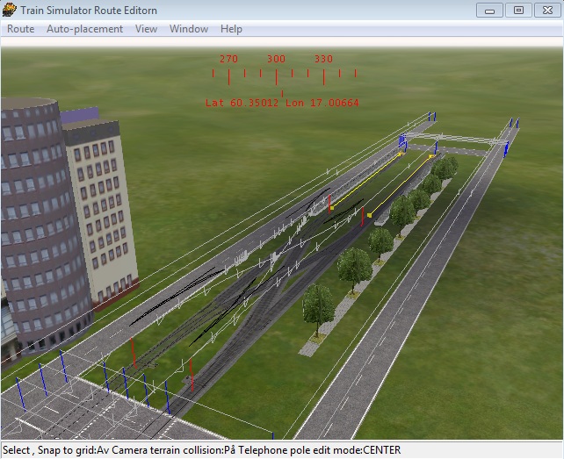The image size is (564, 459).
Task: Select the round gray tower building
Action: point(35,219)
